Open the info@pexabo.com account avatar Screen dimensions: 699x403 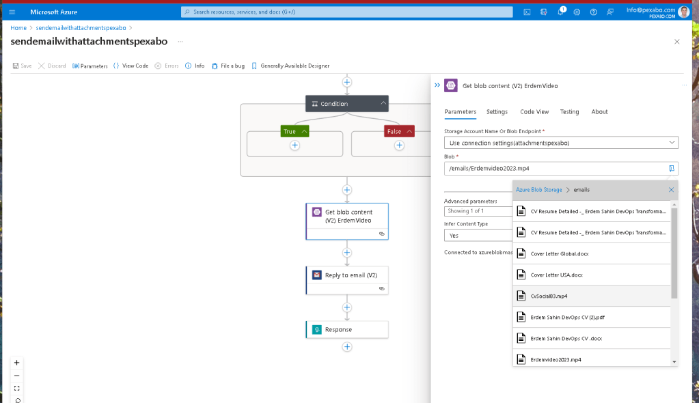click(683, 12)
